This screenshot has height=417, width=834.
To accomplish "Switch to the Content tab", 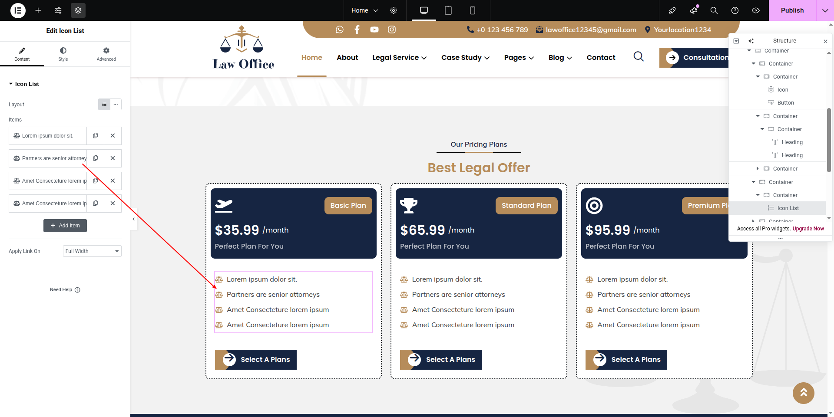I will (22, 54).
